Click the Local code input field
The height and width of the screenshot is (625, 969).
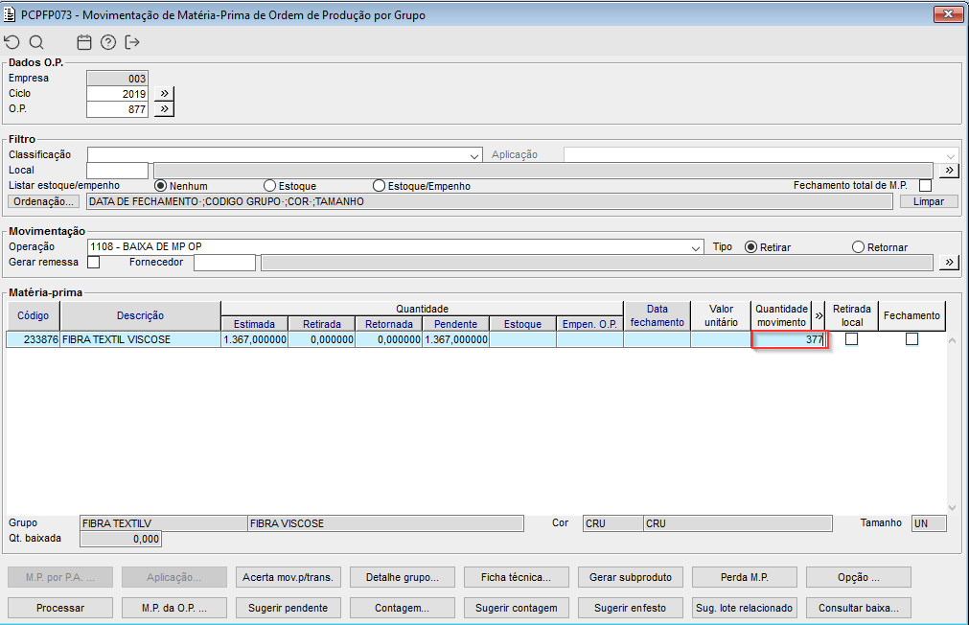118,170
